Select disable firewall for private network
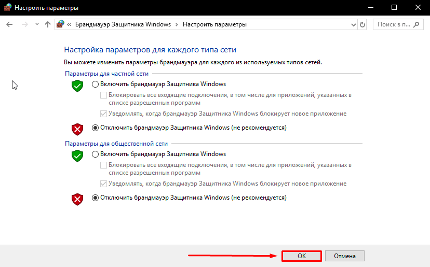430x267 pixels. [95, 128]
